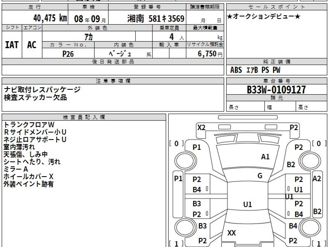Click the 検査員記入欄 header
The width and height of the screenshot is (329, 247).
click(x=84, y=117)
